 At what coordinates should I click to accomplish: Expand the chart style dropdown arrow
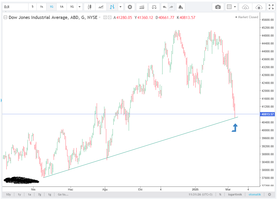pos(121,7)
